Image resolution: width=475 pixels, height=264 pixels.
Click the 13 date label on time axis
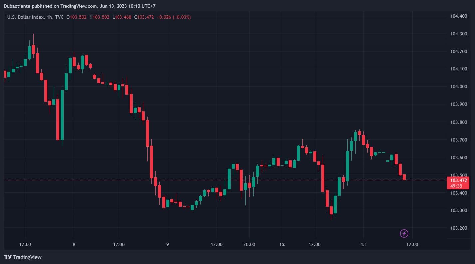(363, 244)
